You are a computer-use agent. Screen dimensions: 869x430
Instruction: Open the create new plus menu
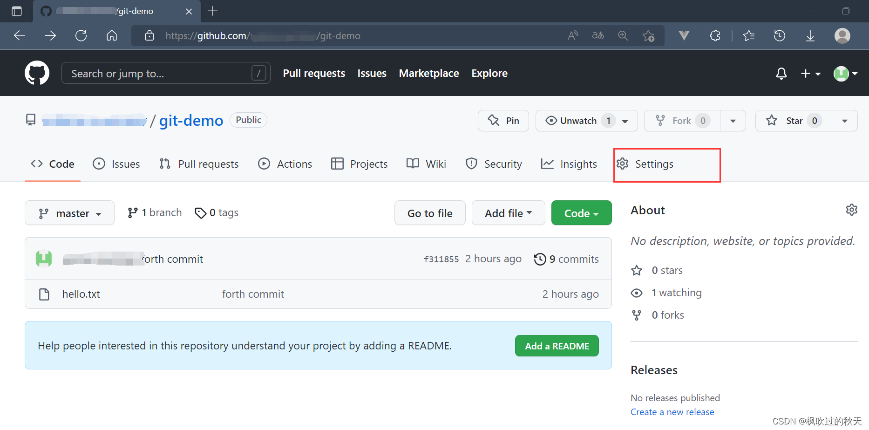point(810,74)
